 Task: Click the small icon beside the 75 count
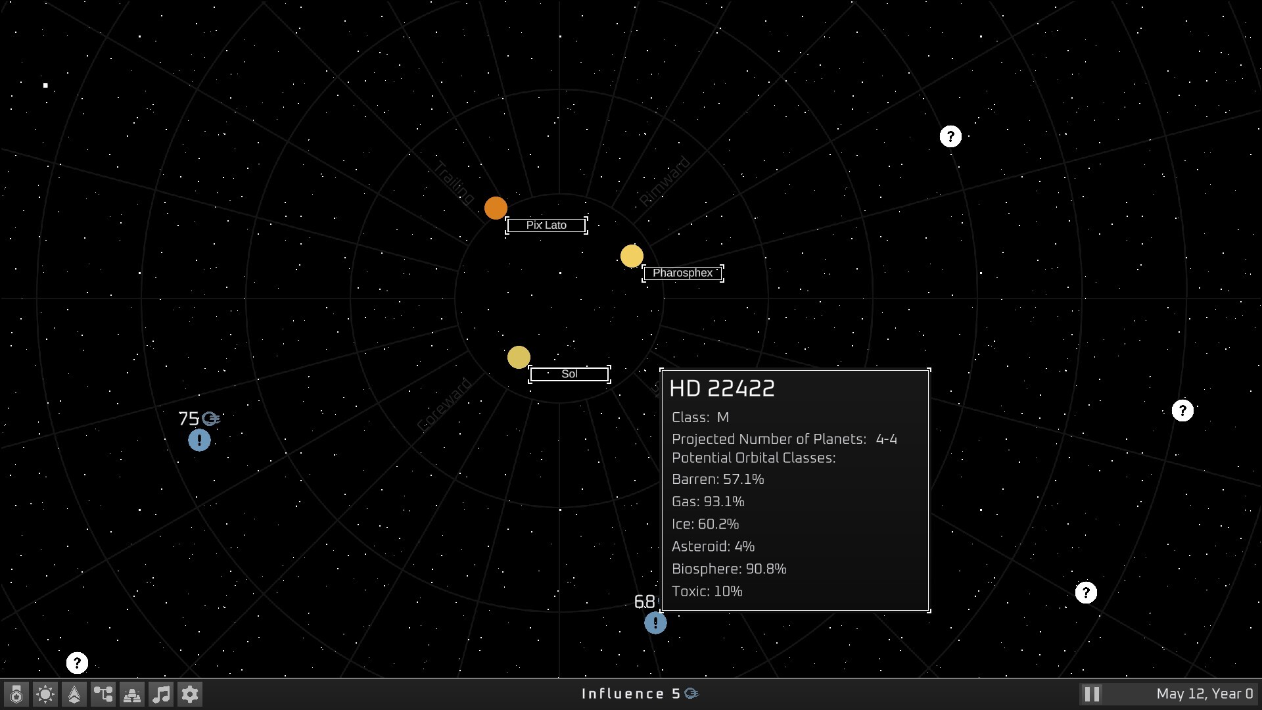[209, 419]
